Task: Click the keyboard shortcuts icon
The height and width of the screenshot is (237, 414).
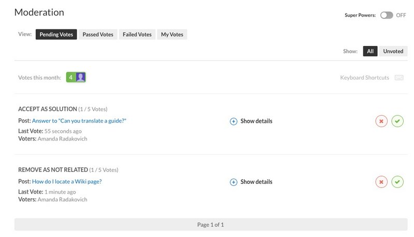Action: tap(398, 78)
